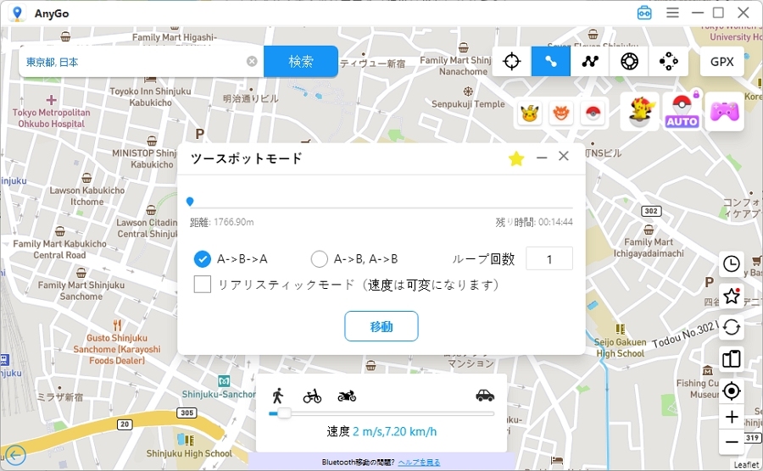Click the ヘルプを見る help link

coord(419,463)
